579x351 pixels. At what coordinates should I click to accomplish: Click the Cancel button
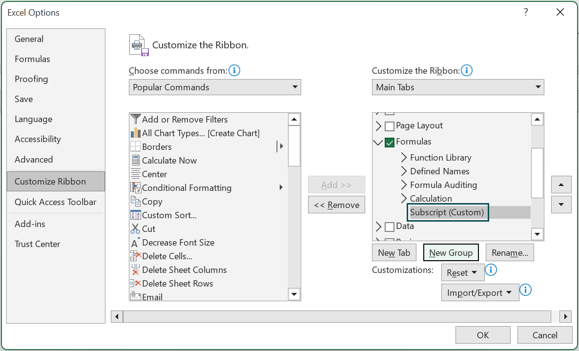click(x=545, y=335)
